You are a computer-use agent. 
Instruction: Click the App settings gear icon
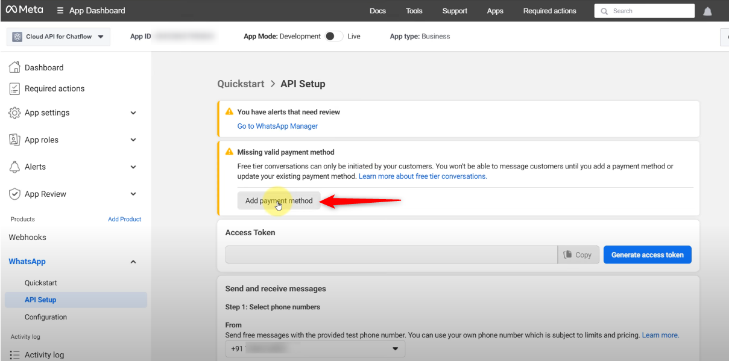click(x=15, y=113)
